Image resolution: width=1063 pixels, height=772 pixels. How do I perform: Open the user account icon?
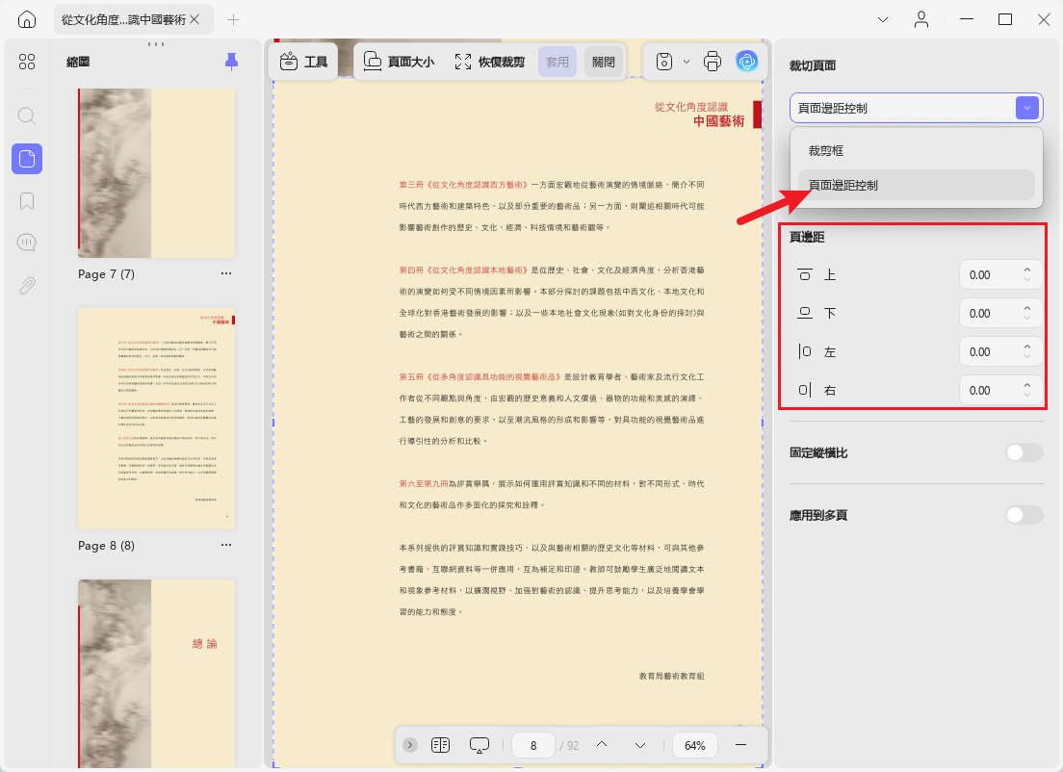tap(921, 19)
